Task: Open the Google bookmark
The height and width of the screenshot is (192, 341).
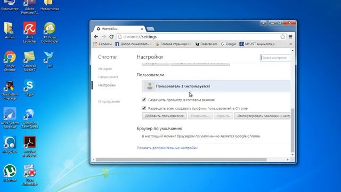Action: [229, 44]
